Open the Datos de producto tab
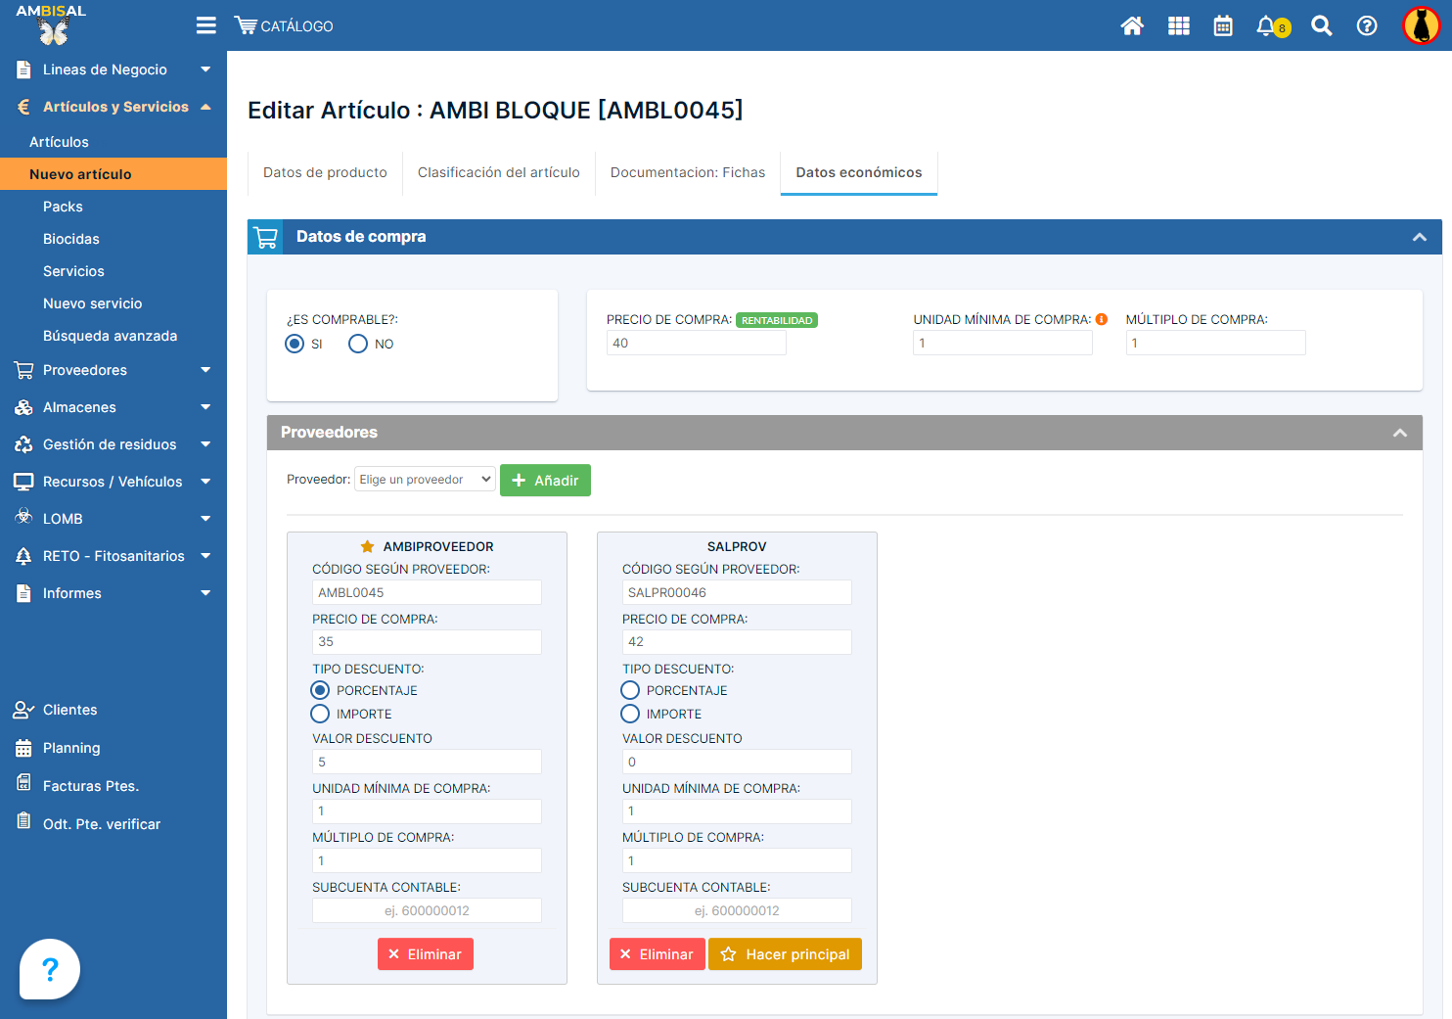Screen dimensions: 1452x1019 325,172
